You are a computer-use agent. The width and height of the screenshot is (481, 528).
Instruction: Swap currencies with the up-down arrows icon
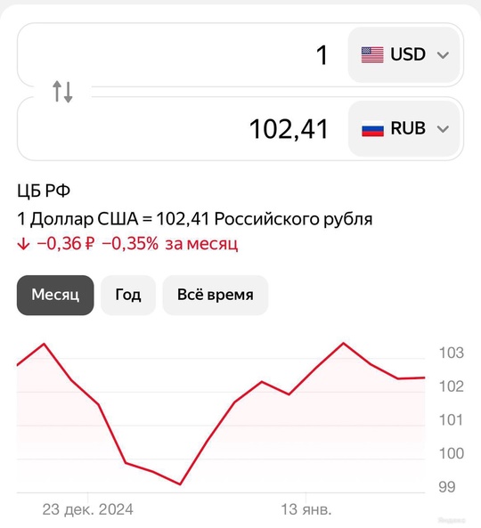coord(62,92)
